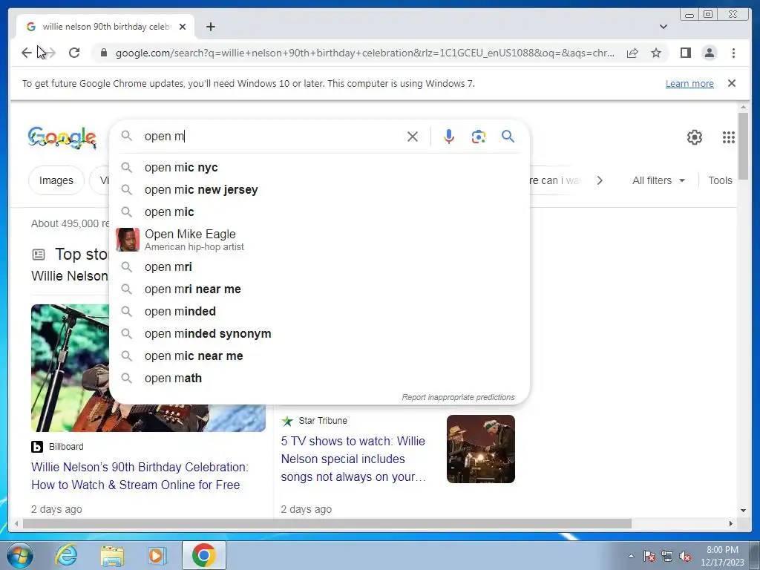760x570 pixels.
Task: Open the Google apps grid
Action: [729, 137]
